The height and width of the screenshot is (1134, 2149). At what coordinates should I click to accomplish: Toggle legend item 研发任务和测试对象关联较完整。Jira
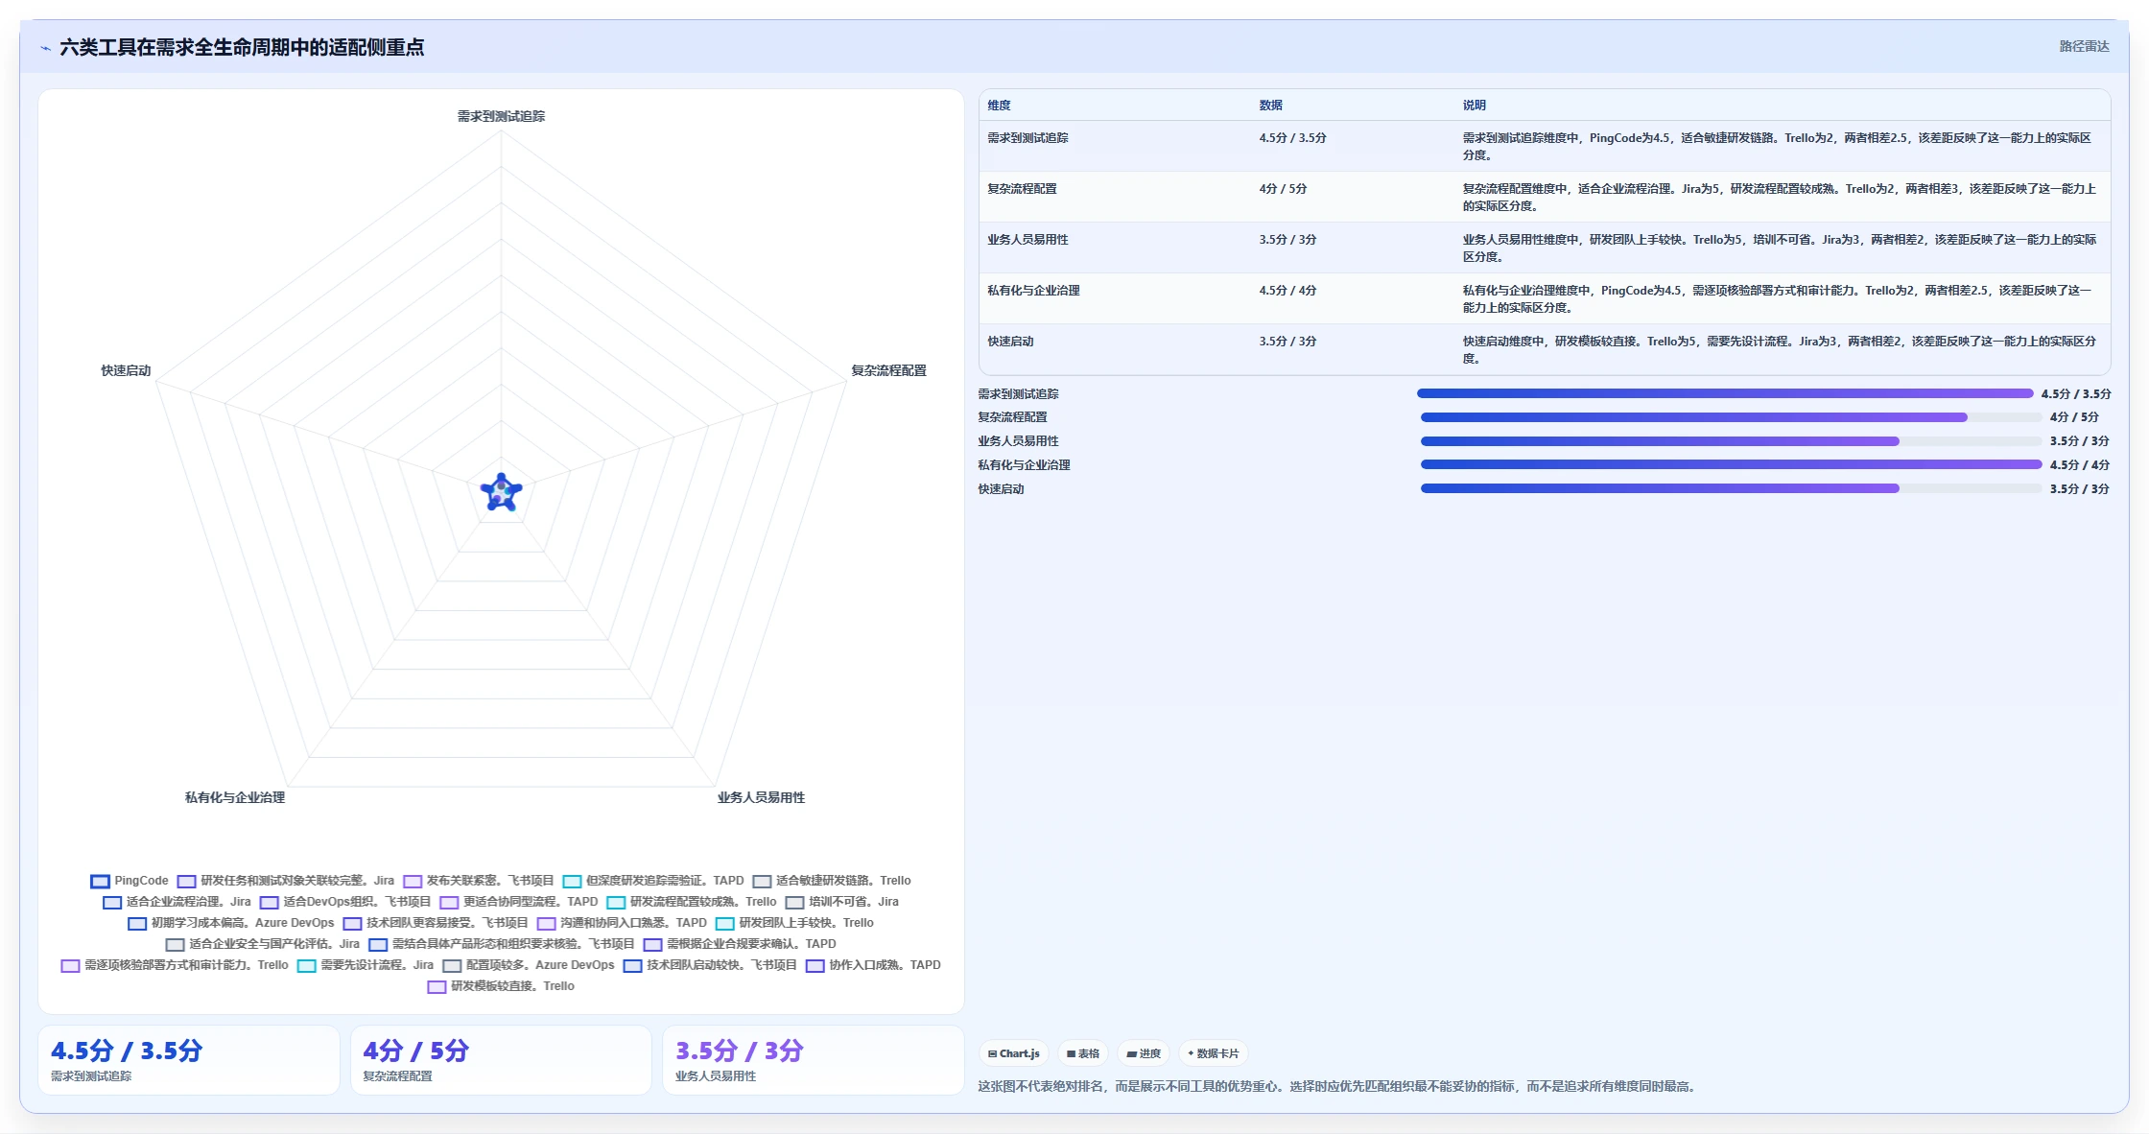[x=286, y=881]
